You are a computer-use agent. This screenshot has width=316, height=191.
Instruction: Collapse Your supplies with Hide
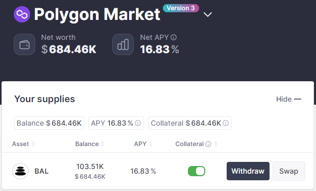tap(288, 99)
